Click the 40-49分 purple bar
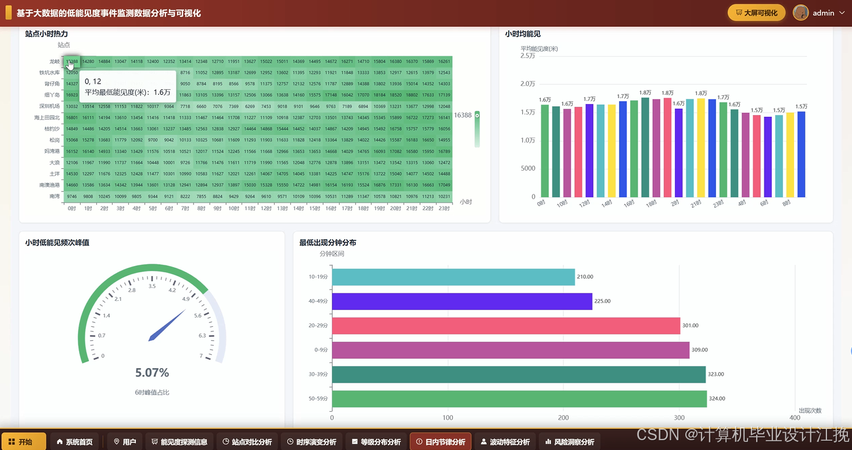852x450 pixels. pyautogui.click(x=462, y=301)
